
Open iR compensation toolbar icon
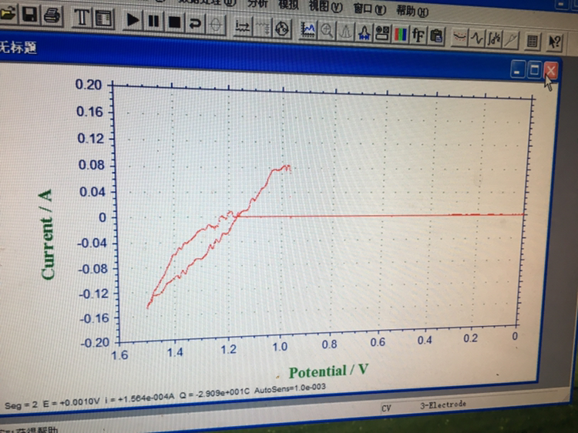tap(243, 26)
